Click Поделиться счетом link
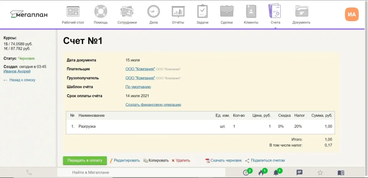The width and height of the screenshot is (368, 178). (x=268, y=160)
